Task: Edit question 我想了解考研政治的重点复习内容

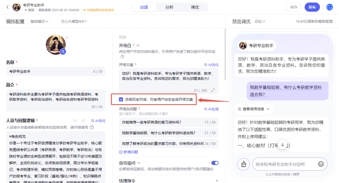Action: 169,144
